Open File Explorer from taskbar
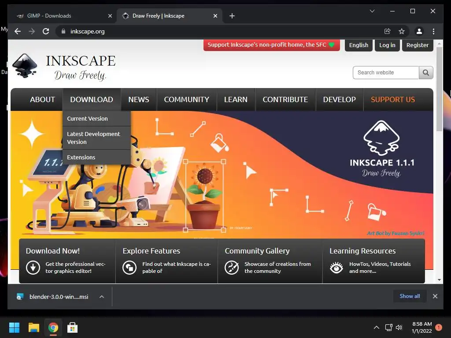This screenshot has height=338, width=451. point(33,327)
